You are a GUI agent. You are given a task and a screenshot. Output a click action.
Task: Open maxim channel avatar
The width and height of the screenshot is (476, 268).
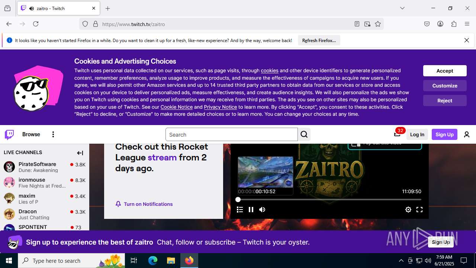[x=9, y=198]
